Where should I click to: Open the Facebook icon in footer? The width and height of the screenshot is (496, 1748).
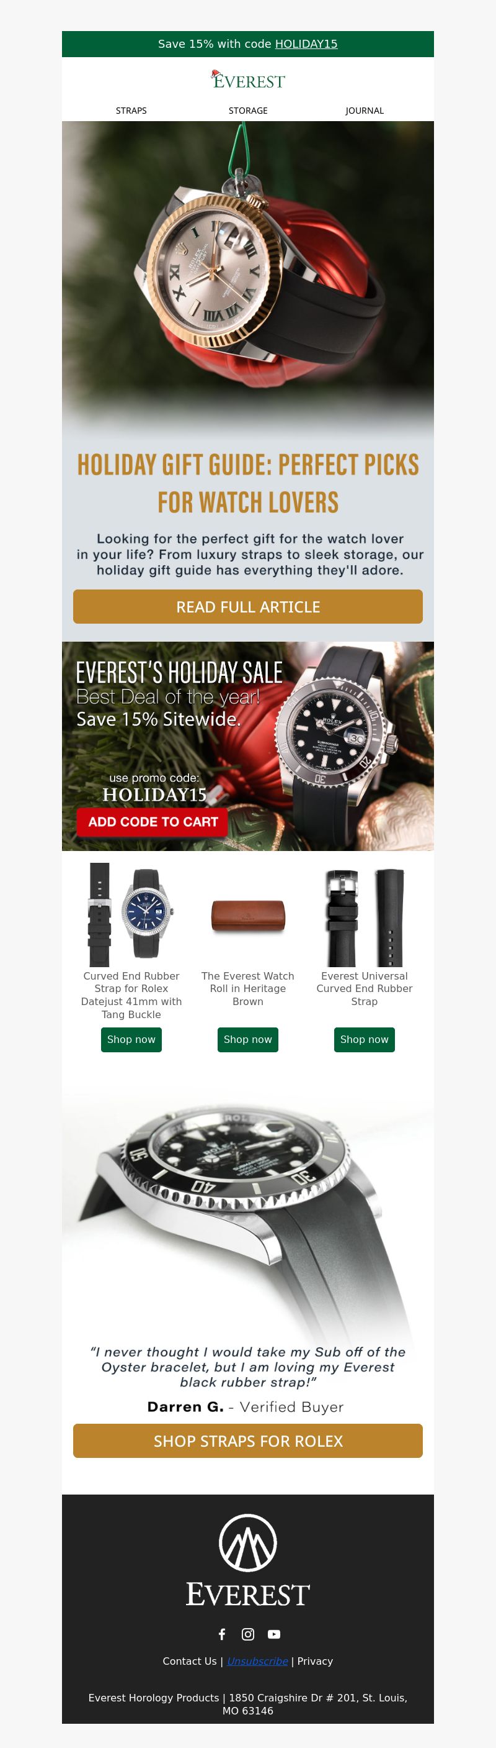pyautogui.click(x=221, y=1634)
